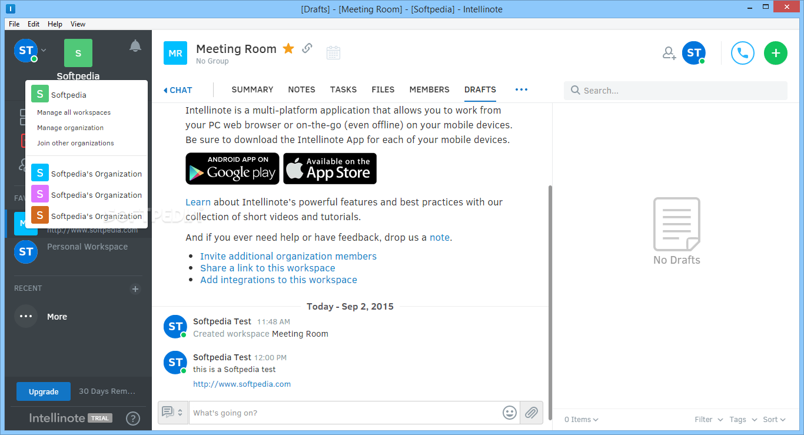Open the Sort dropdown
804x435 pixels.
pos(774,420)
